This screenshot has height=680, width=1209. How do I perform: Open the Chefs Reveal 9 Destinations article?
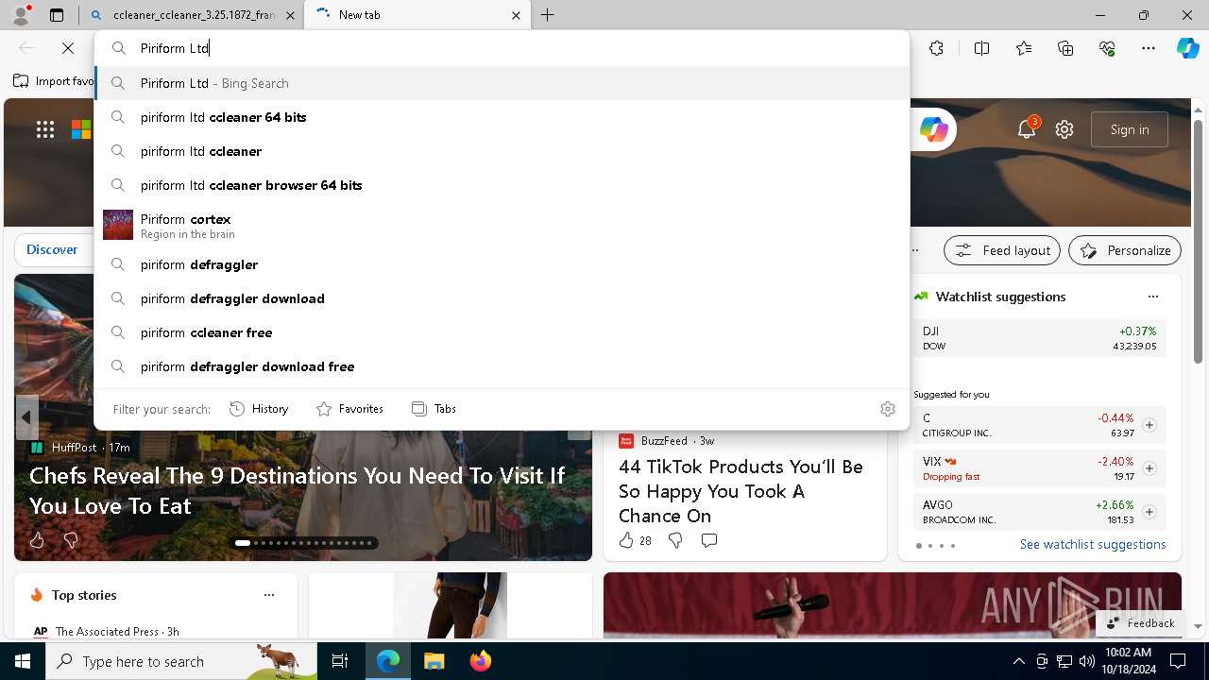298,490
